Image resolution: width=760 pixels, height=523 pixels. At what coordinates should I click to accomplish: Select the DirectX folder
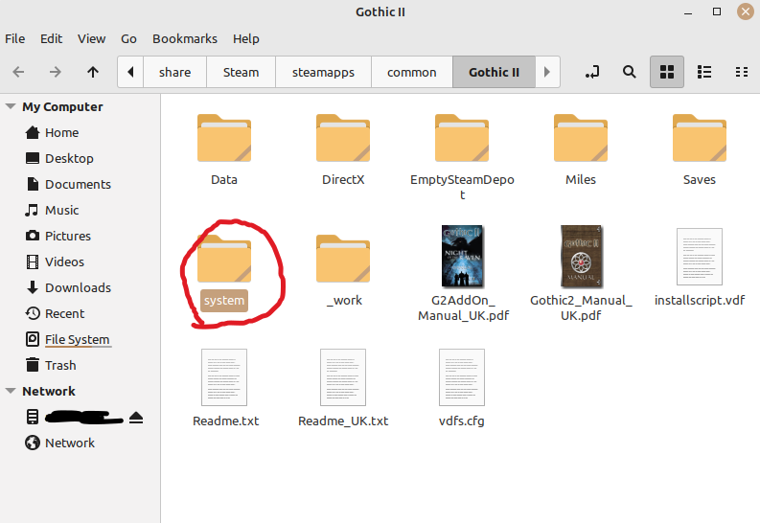tap(343, 150)
